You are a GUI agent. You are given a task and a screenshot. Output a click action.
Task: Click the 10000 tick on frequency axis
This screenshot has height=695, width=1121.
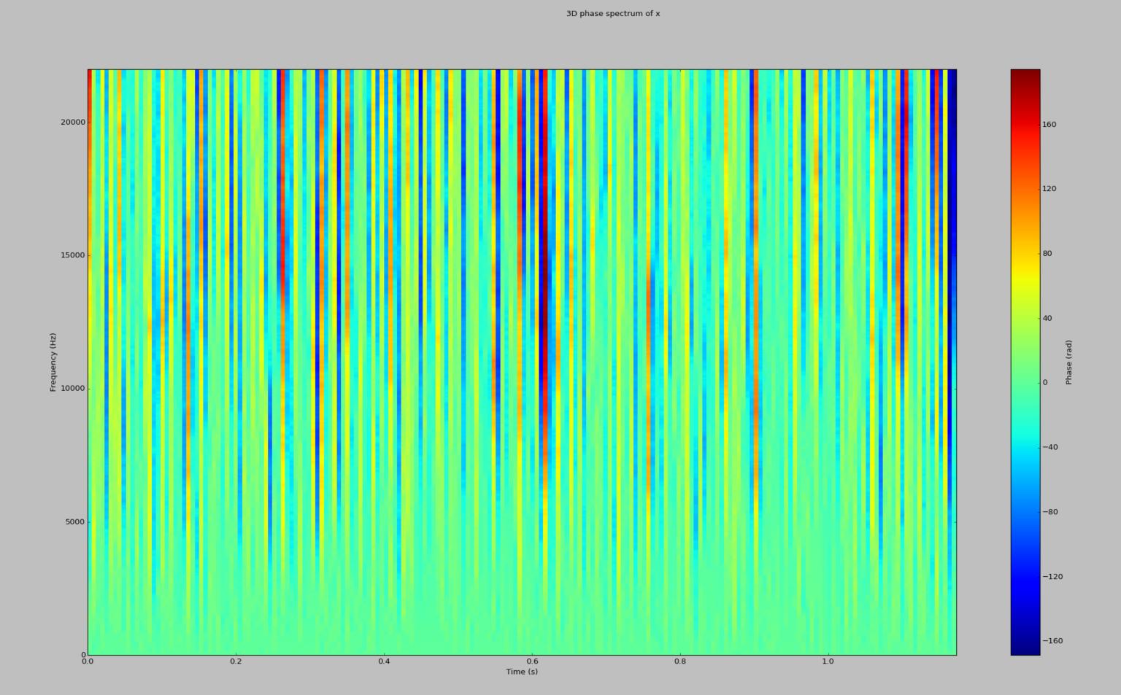73,389
